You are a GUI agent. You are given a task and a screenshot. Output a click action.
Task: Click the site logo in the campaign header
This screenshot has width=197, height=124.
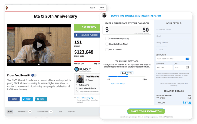(7, 8)
